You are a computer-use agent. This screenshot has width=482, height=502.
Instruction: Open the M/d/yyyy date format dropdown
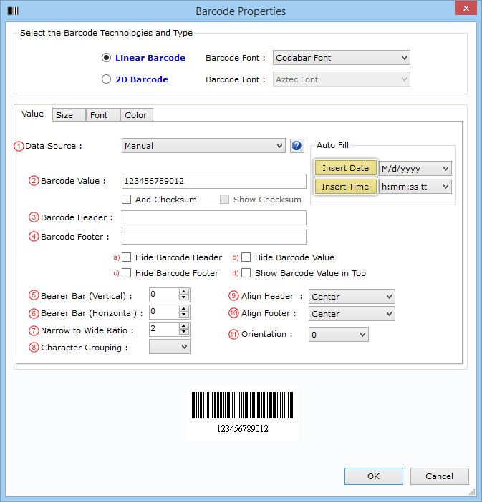tap(415, 168)
